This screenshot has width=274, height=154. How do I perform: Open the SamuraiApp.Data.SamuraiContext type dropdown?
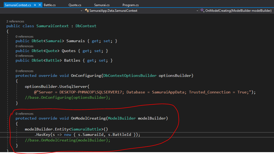coord(142,11)
